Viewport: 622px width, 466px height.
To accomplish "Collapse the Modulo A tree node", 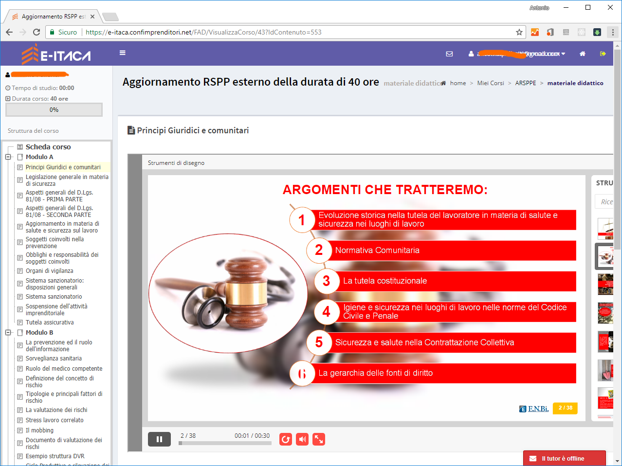I will coord(8,157).
